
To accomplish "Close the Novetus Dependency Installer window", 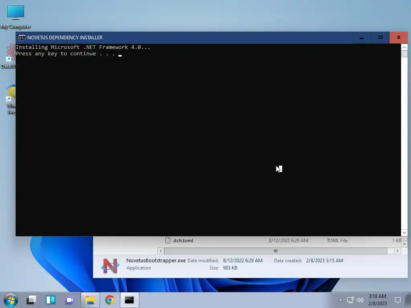I will (399, 38).
